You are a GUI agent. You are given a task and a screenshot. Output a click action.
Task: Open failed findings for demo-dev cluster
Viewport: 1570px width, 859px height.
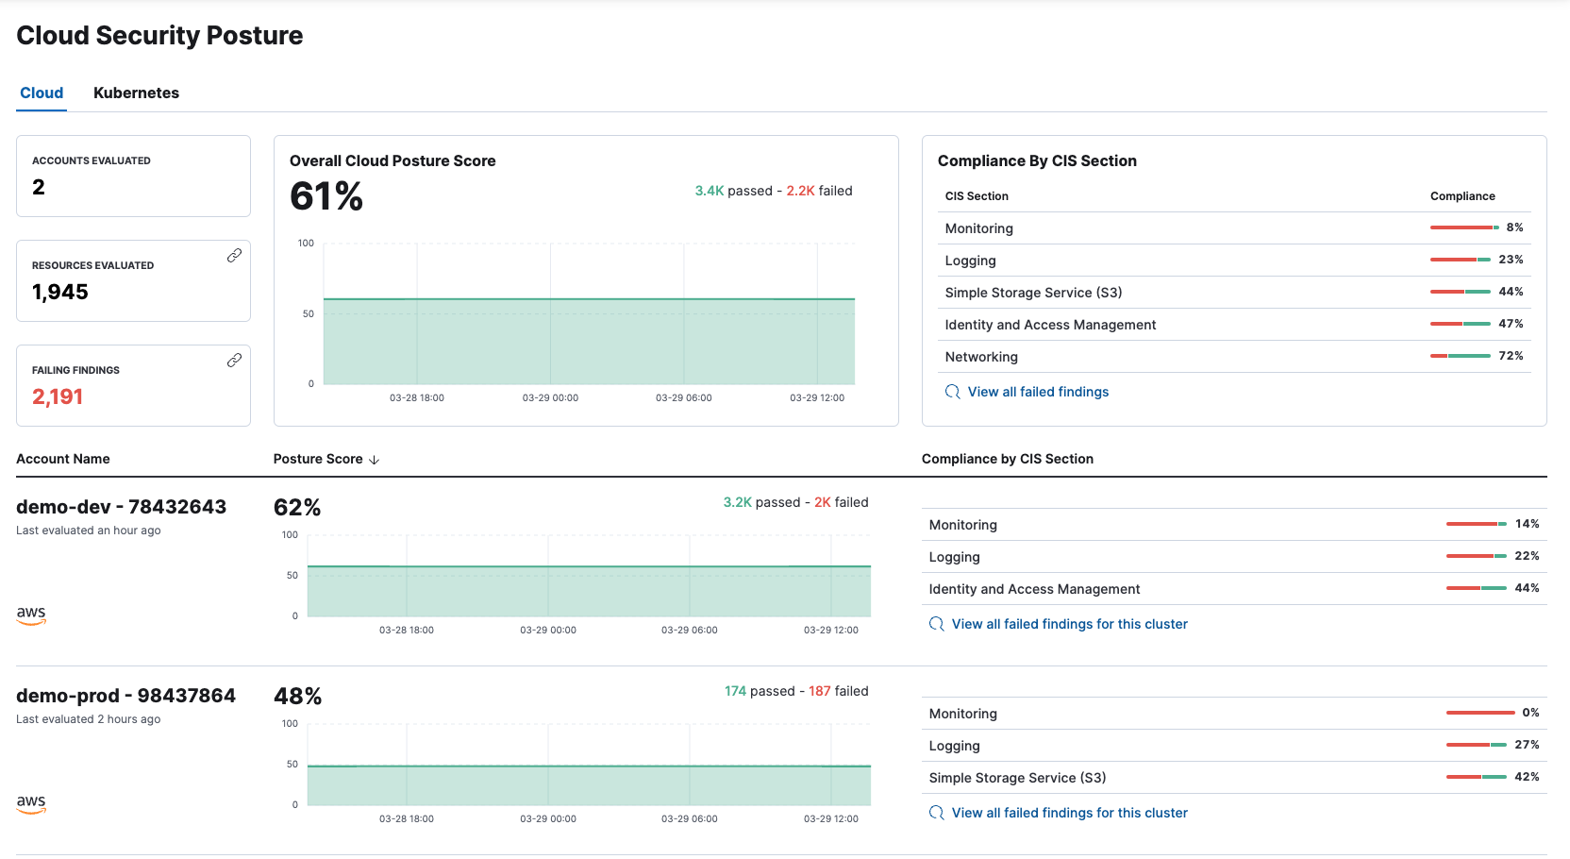(1069, 623)
